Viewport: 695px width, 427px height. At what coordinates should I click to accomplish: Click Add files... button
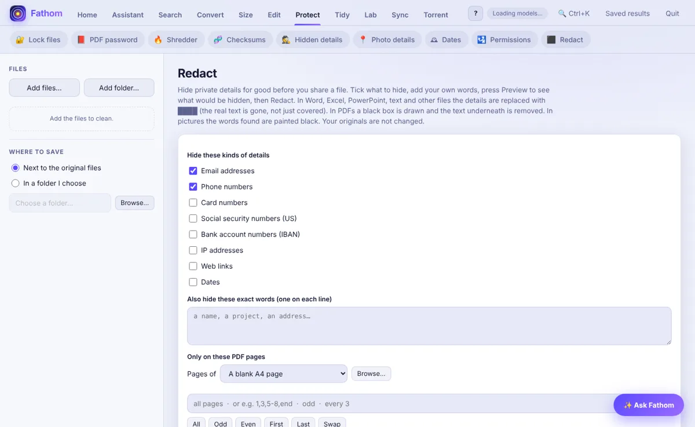[x=45, y=87]
